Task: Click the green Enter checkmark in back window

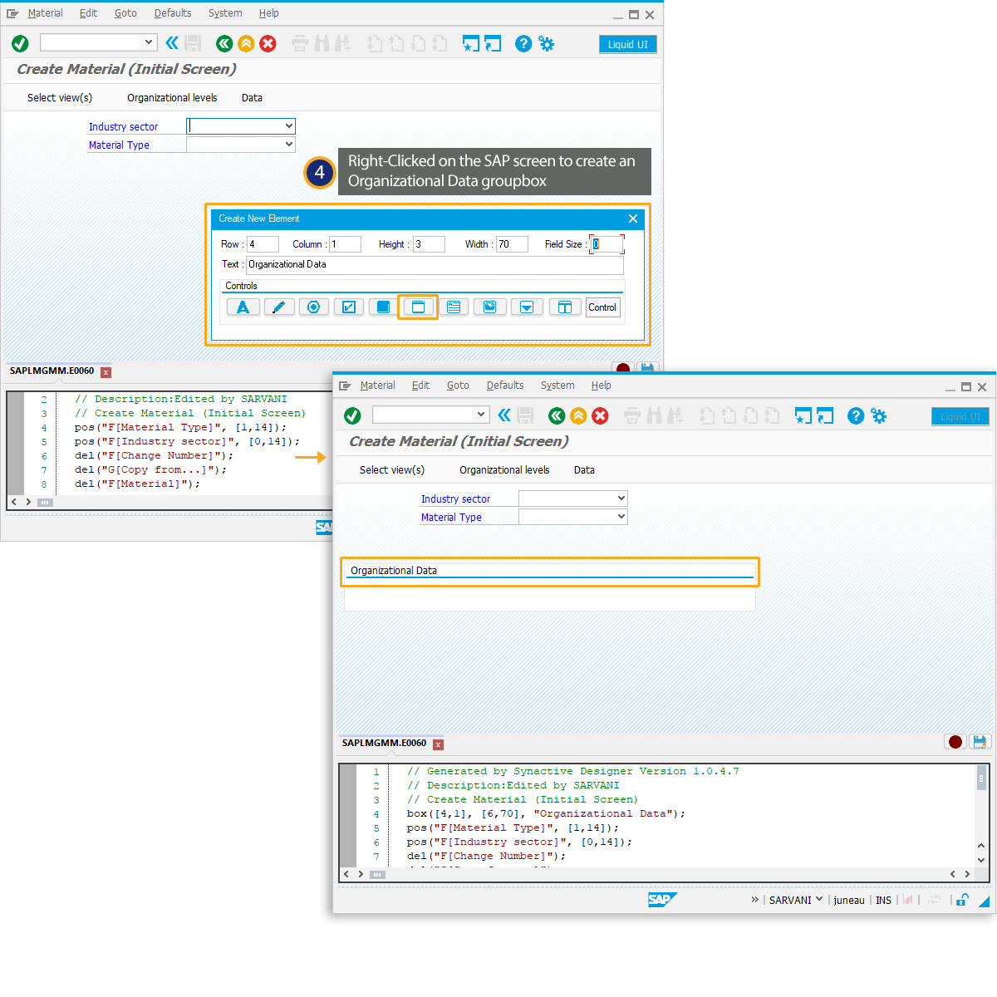Action: [x=21, y=43]
